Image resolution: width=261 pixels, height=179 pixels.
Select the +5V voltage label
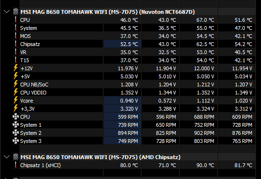tap(25, 76)
